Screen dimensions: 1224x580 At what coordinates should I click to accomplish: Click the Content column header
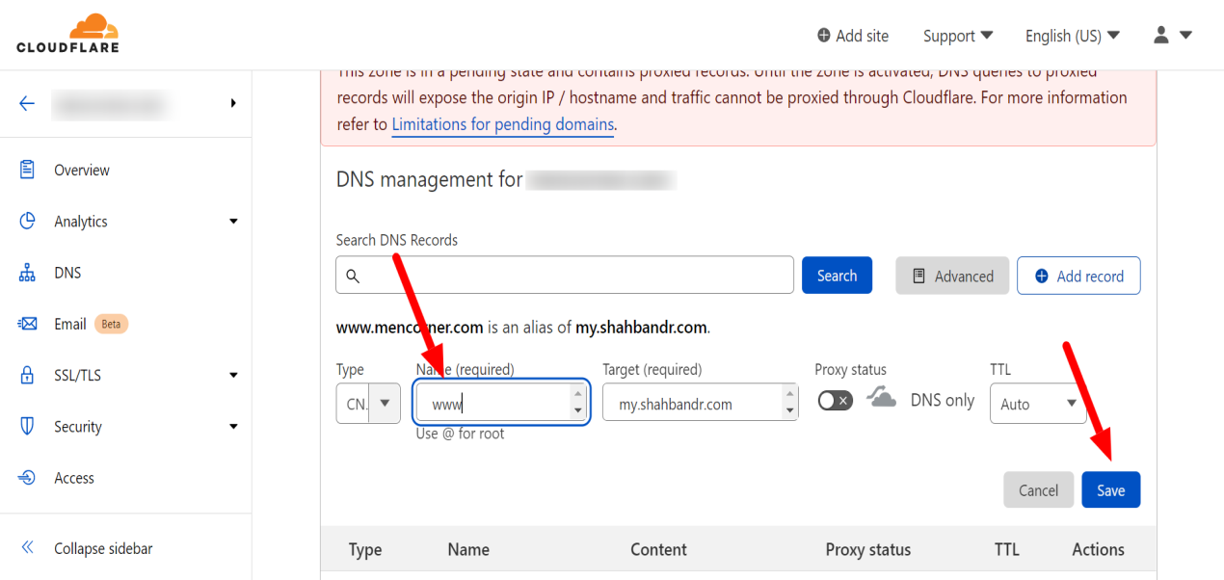658,549
